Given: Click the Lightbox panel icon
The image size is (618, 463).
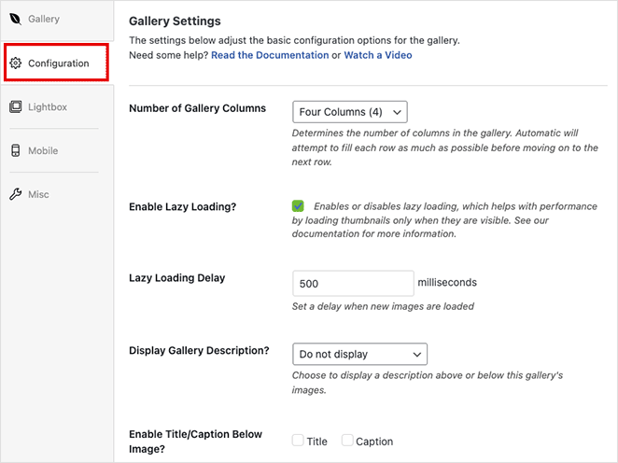Looking at the screenshot, I should (x=15, y=107).
